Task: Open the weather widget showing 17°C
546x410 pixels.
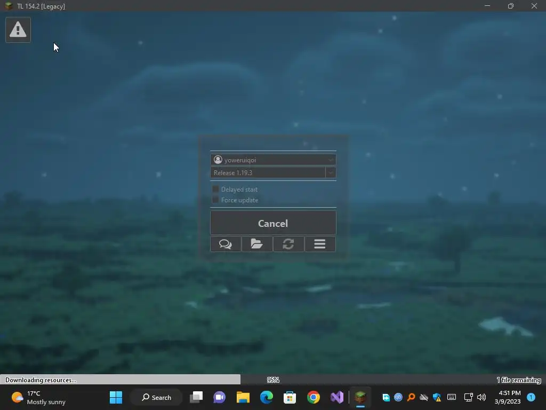Action: click(38, 397)
